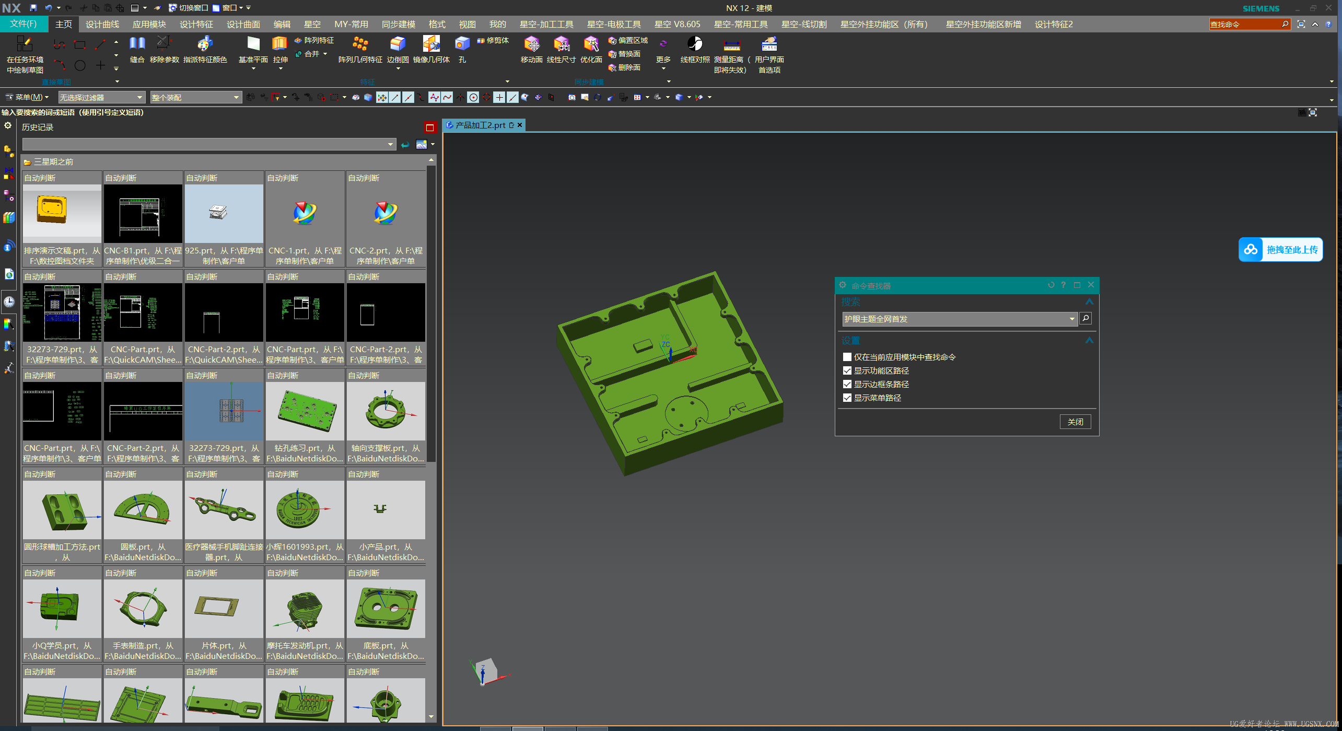Image resolution: width=1342 pixels, height=731 pixels.
Task: Open the 钻孔练习.prt history thumbnail
Action: pyautogui.click(x=305, y=411)
